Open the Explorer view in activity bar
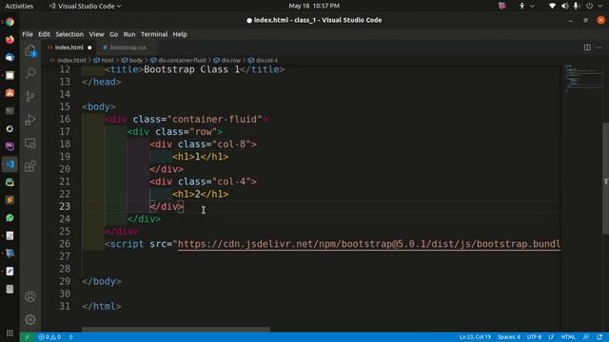 [x=30, y=50]
